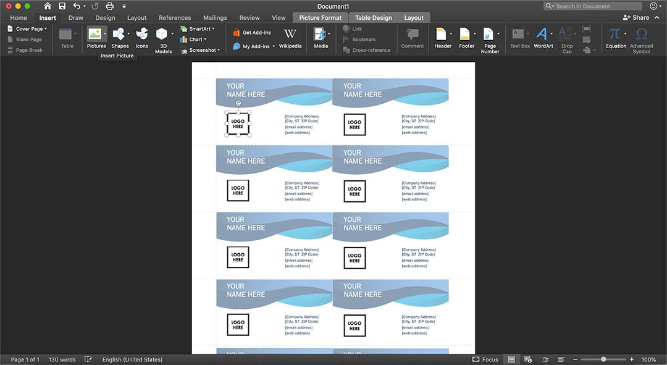Switch to Draft view
Screen dimensions: 667x365
[561, 359]
